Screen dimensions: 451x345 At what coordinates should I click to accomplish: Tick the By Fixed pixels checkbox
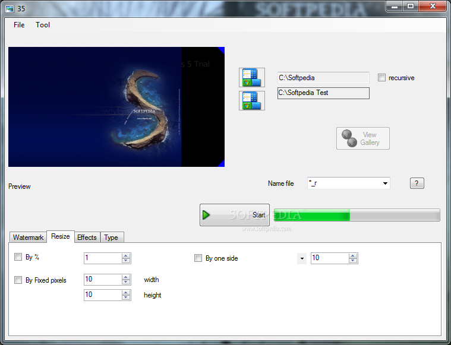coord(18,280)
